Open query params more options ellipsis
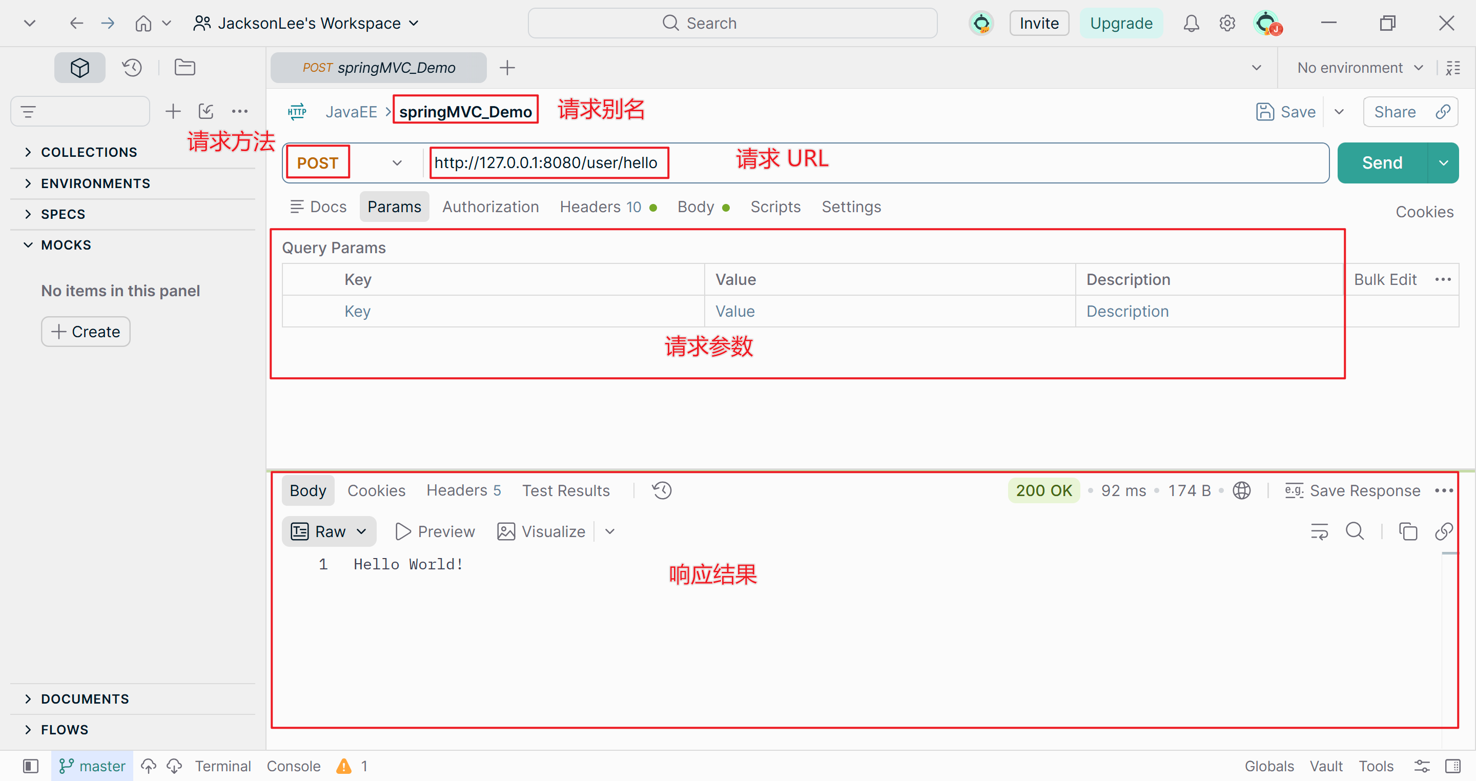The height and width of the screenshot is (781, 1476). 1443,280
